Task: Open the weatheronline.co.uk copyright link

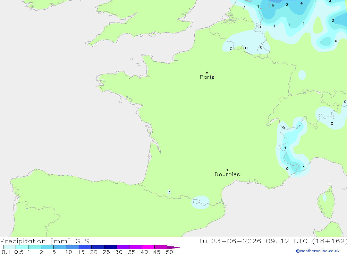Action: coord(318,251)
